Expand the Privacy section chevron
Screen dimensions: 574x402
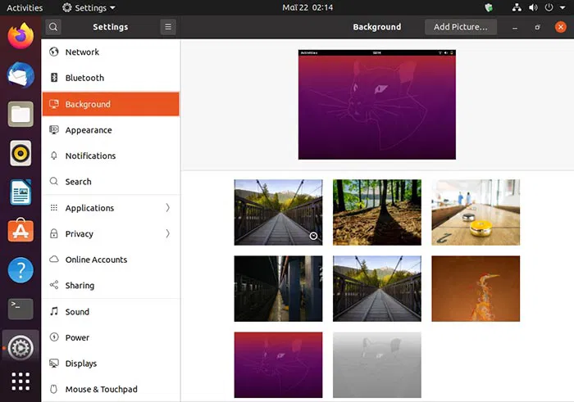167,234
